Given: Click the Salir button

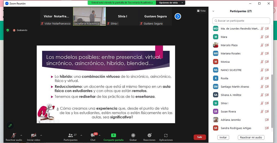Looking at the screenshot, I should click(x=200, y=137).
